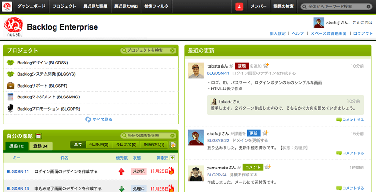This screenshot has width=376, height=192.
Task: Open the メンバー menu item
Action: pos(258,7)
